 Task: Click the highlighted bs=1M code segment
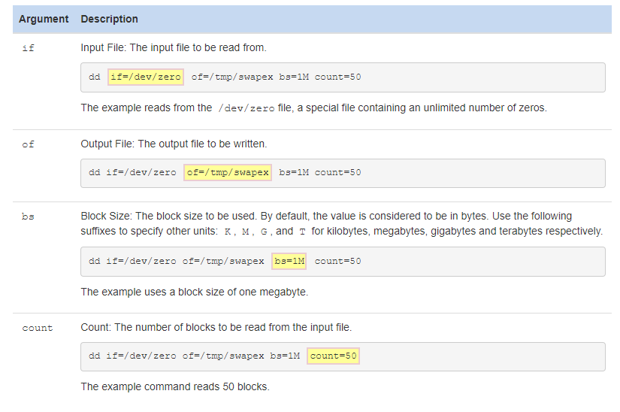coord(289,261)
